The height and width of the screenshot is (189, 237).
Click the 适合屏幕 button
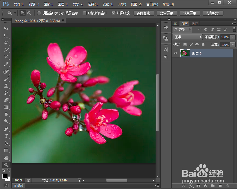pos(167,13)
